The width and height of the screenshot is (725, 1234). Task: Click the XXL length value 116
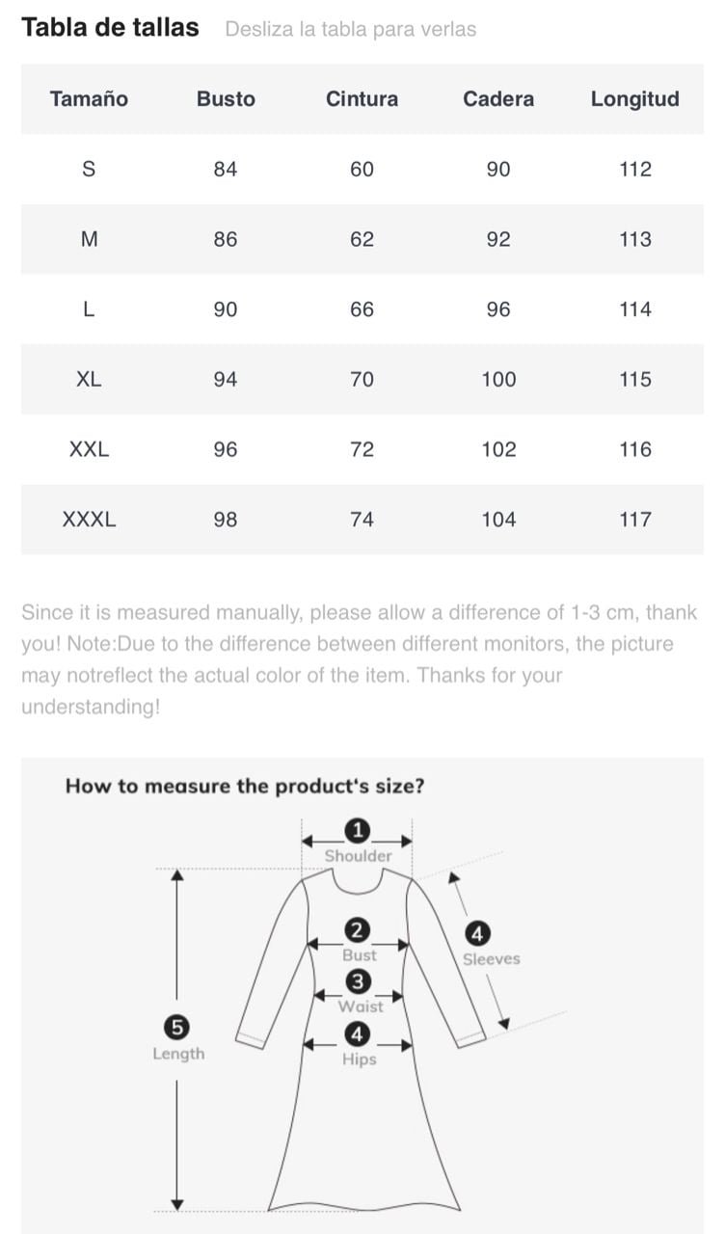[635, 449]
